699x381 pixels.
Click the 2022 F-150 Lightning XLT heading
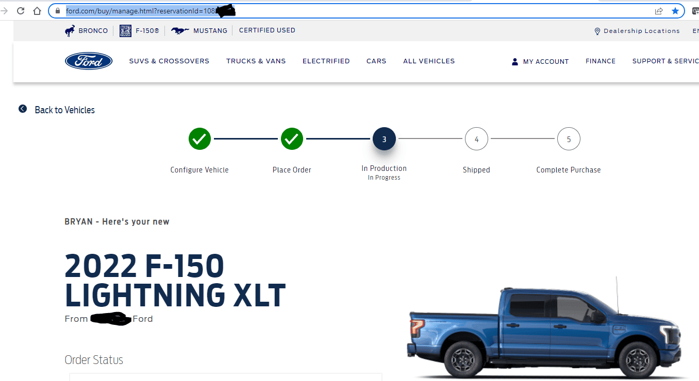tap(175, 281)
